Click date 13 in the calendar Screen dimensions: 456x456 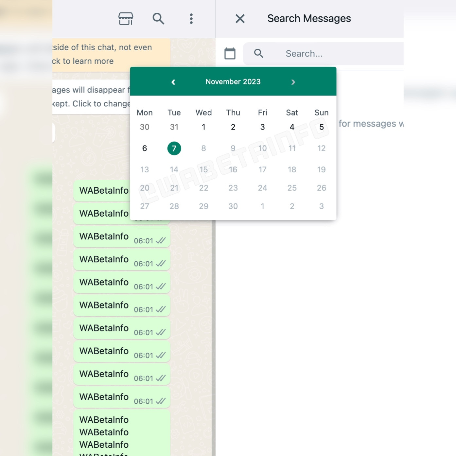(x=145, y=169)
